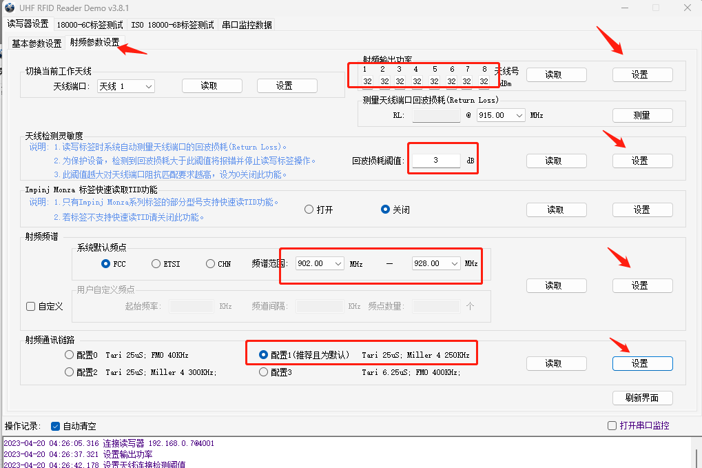The height and width of the screenshot is (468, 702).
Task: Switch to 基本参数设置 sub-tab
Action: [x=37, y=43]
